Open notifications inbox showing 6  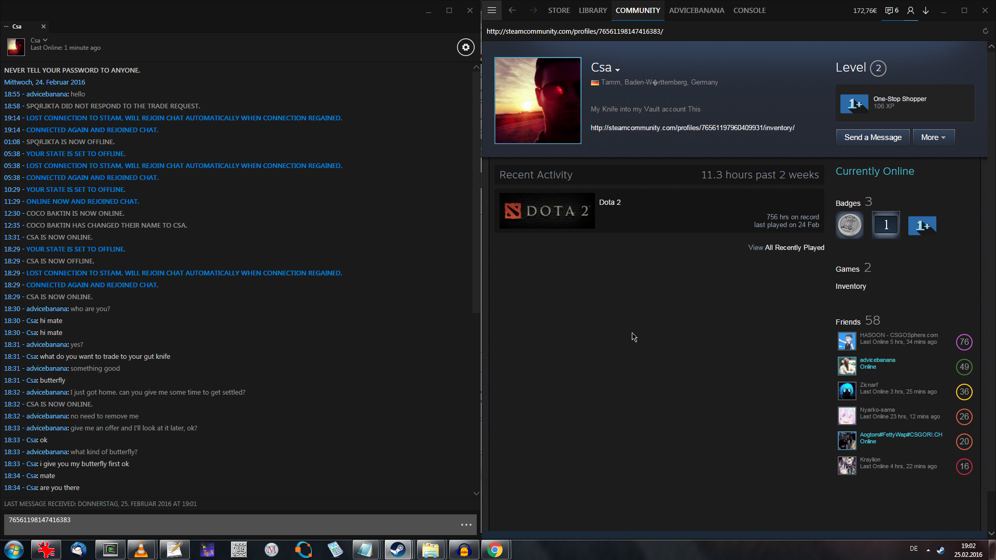point(892,10)
